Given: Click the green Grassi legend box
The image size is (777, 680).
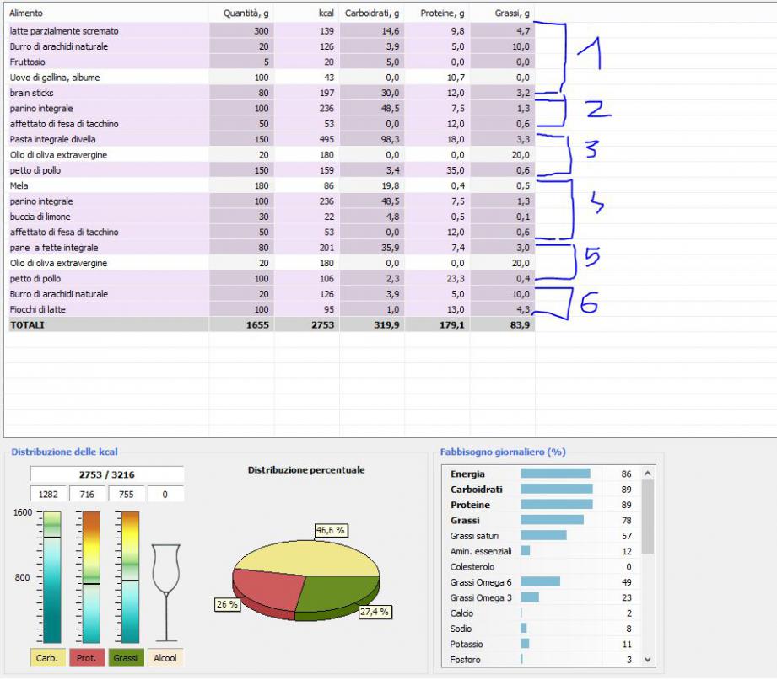Looking at the screenshot, I should tap(126, 657).
